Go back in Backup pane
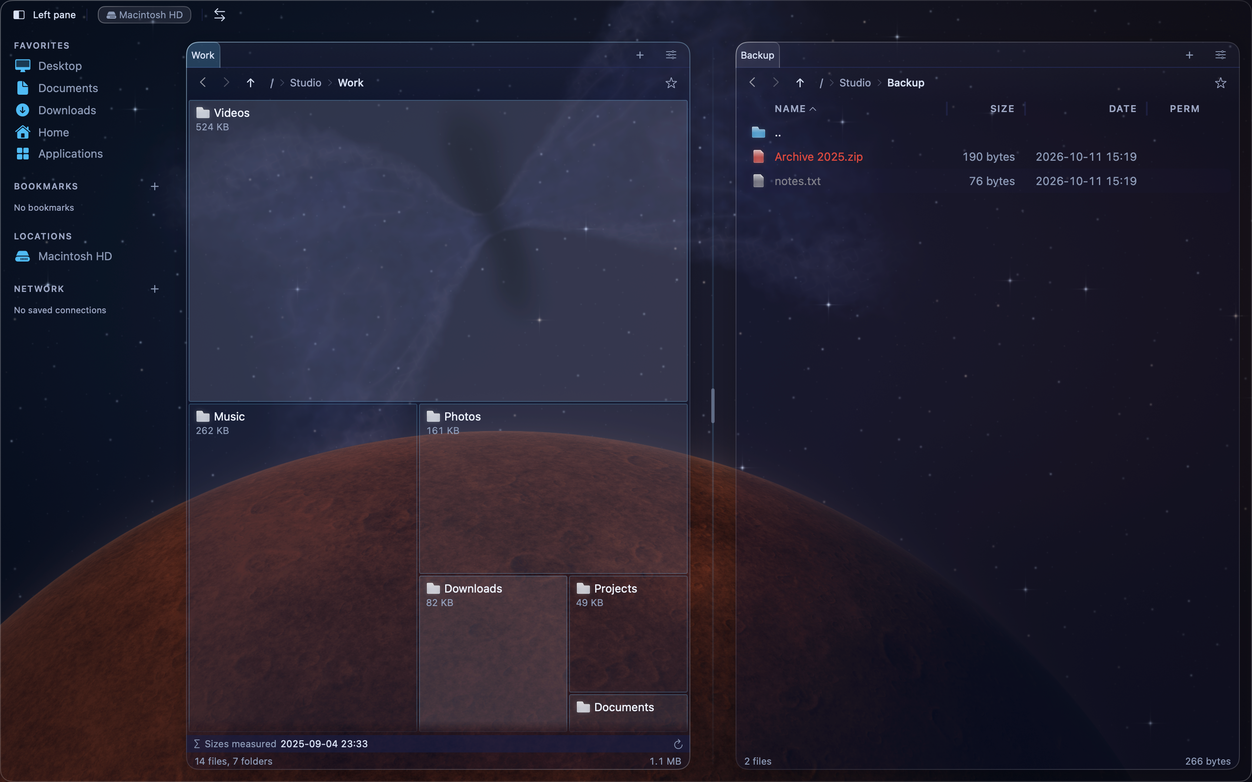The image size is (1252, 782). pos(752,82)
